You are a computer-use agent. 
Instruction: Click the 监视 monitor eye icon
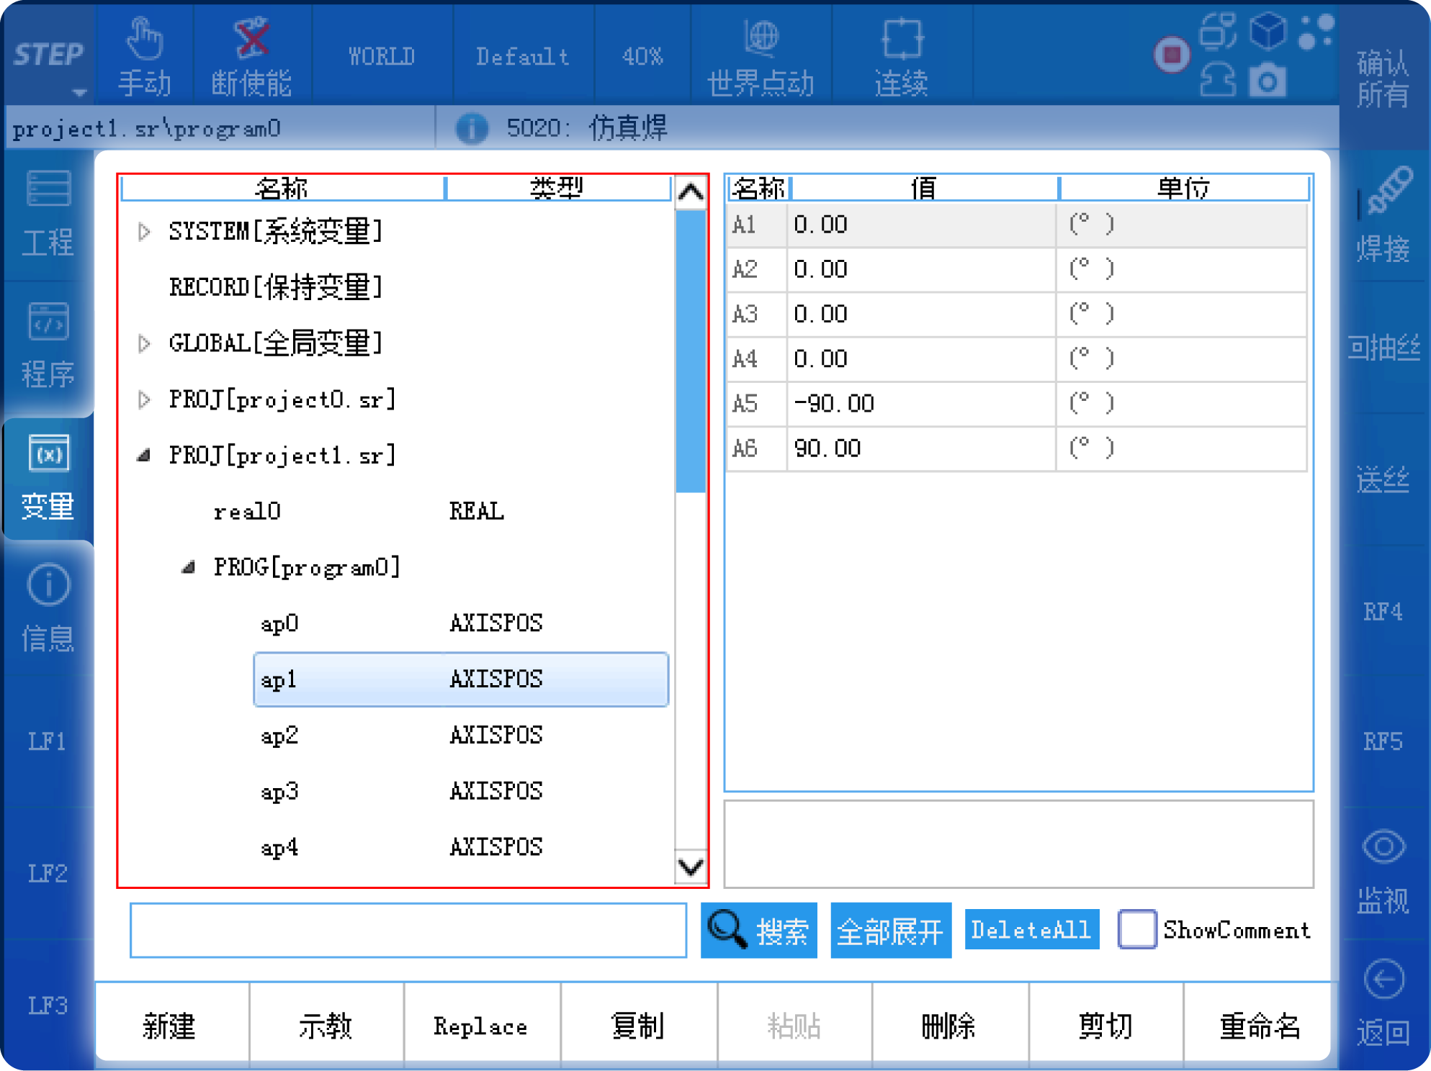click(1383, 846)
